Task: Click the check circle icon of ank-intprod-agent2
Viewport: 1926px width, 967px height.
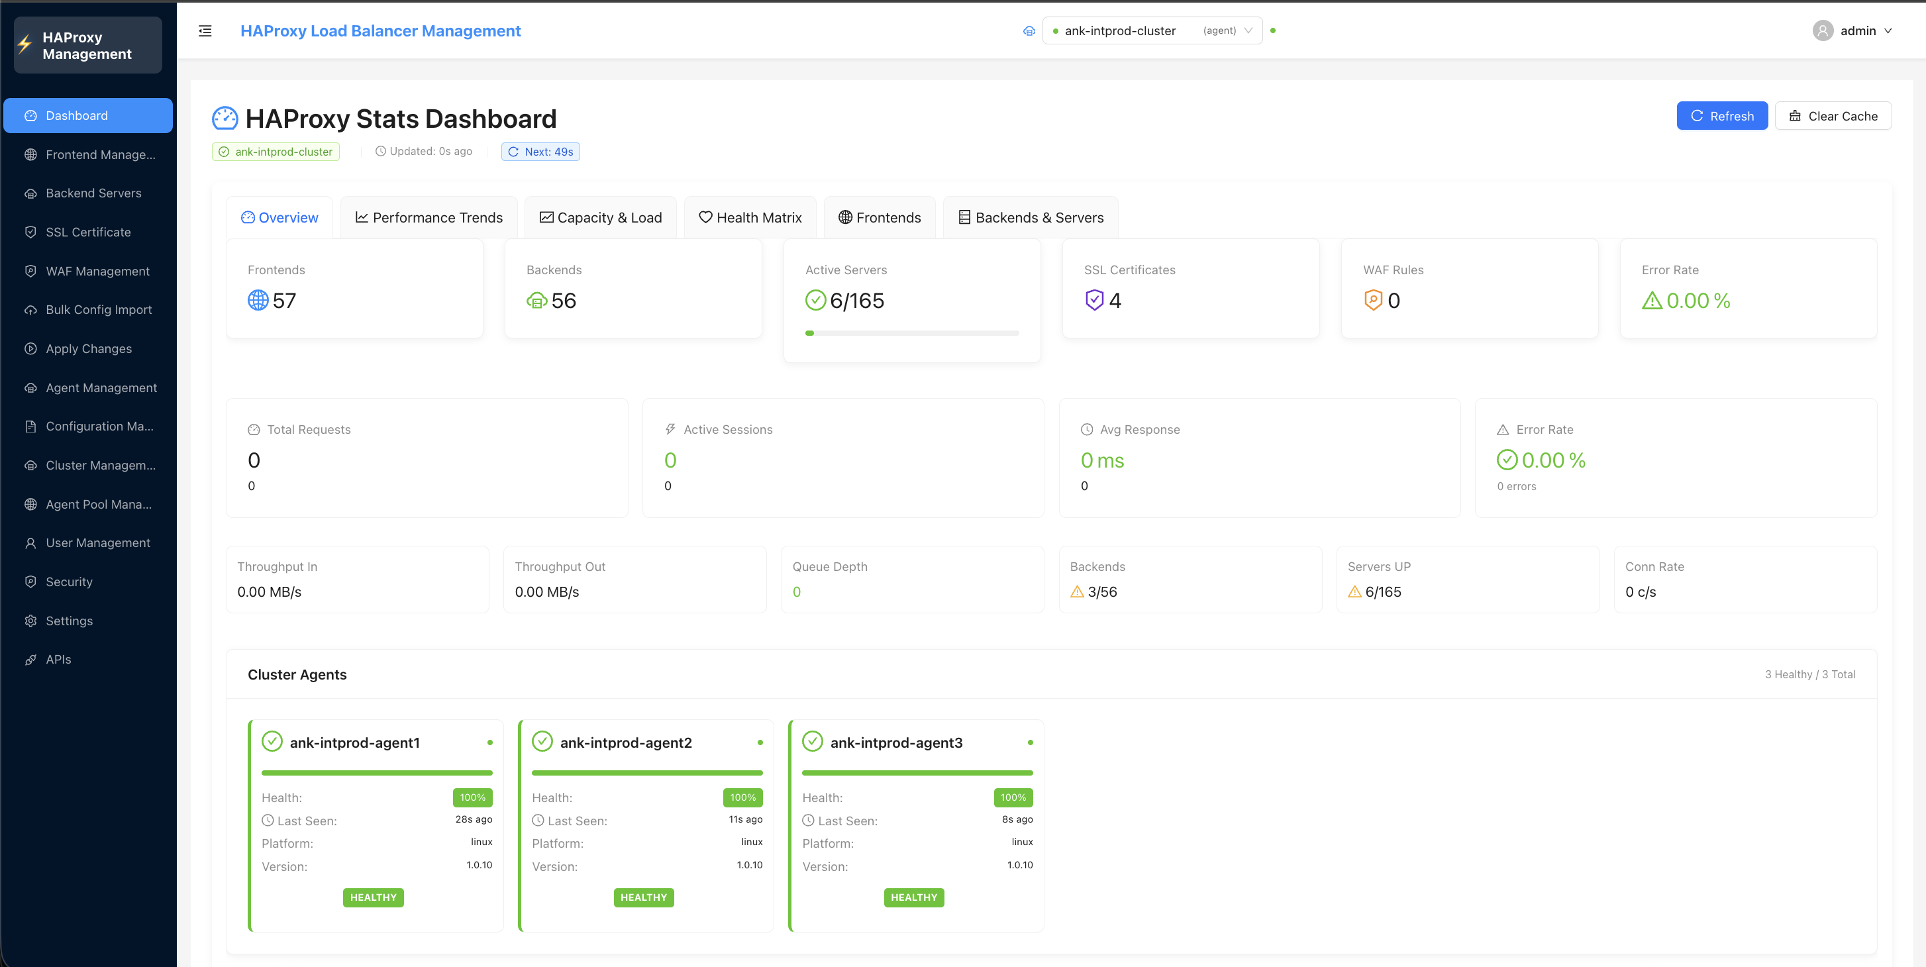Action: pyautogui.click(x=542, y=742)
